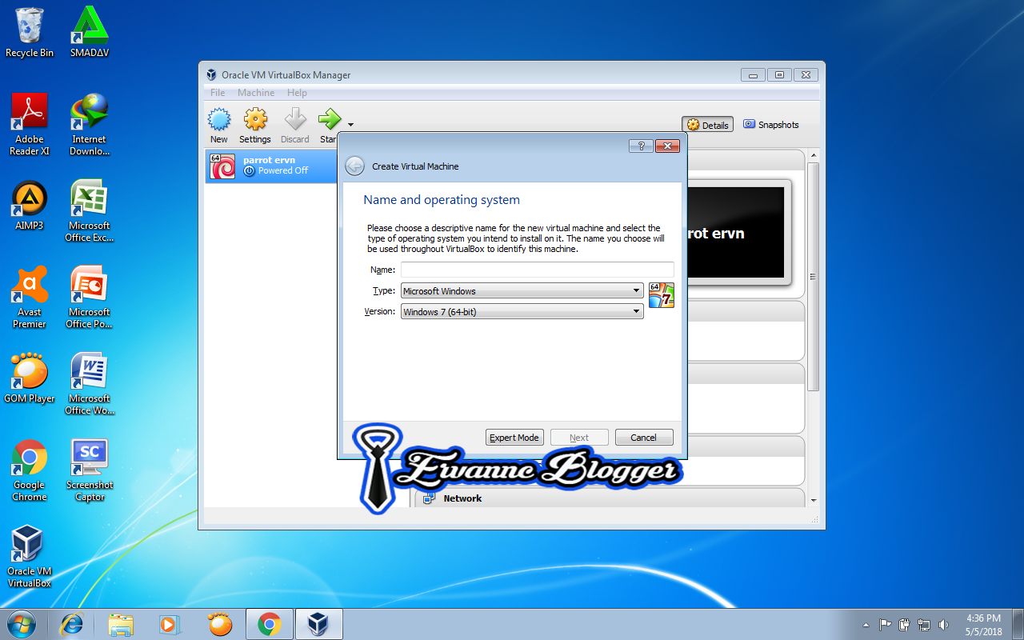
Task: Open Internet Explorer from taskbar
Action: (x=72, y=624)
